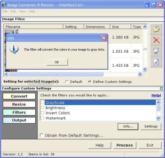Tick the Invert Colors filter checkbox
165x158 pixels.
[42, 113]
